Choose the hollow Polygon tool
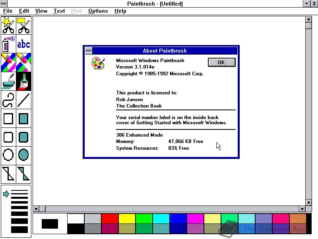318x239 pixels. pyautogui.click(x=8, y=174)
